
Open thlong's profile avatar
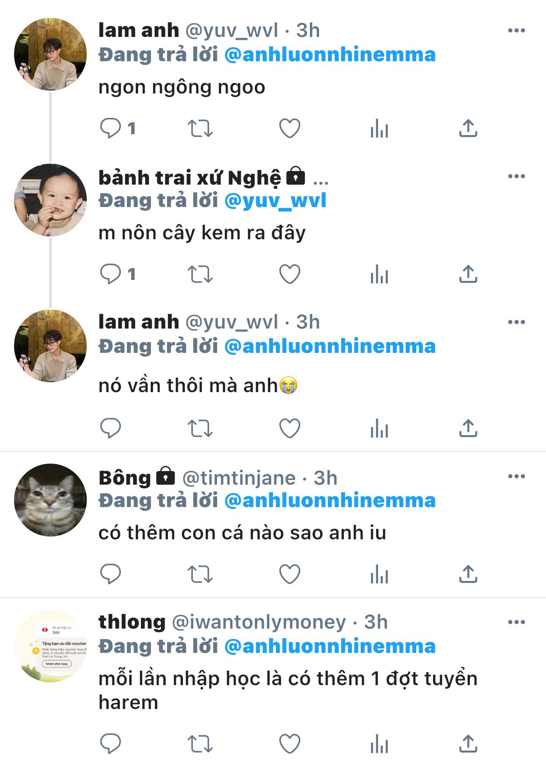pos(50,645)
